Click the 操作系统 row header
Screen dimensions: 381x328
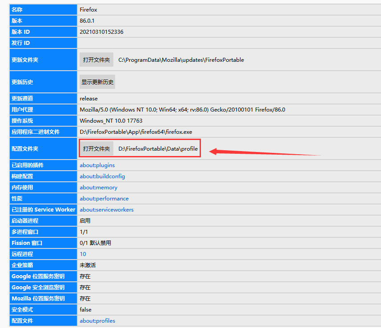point(43,121)
